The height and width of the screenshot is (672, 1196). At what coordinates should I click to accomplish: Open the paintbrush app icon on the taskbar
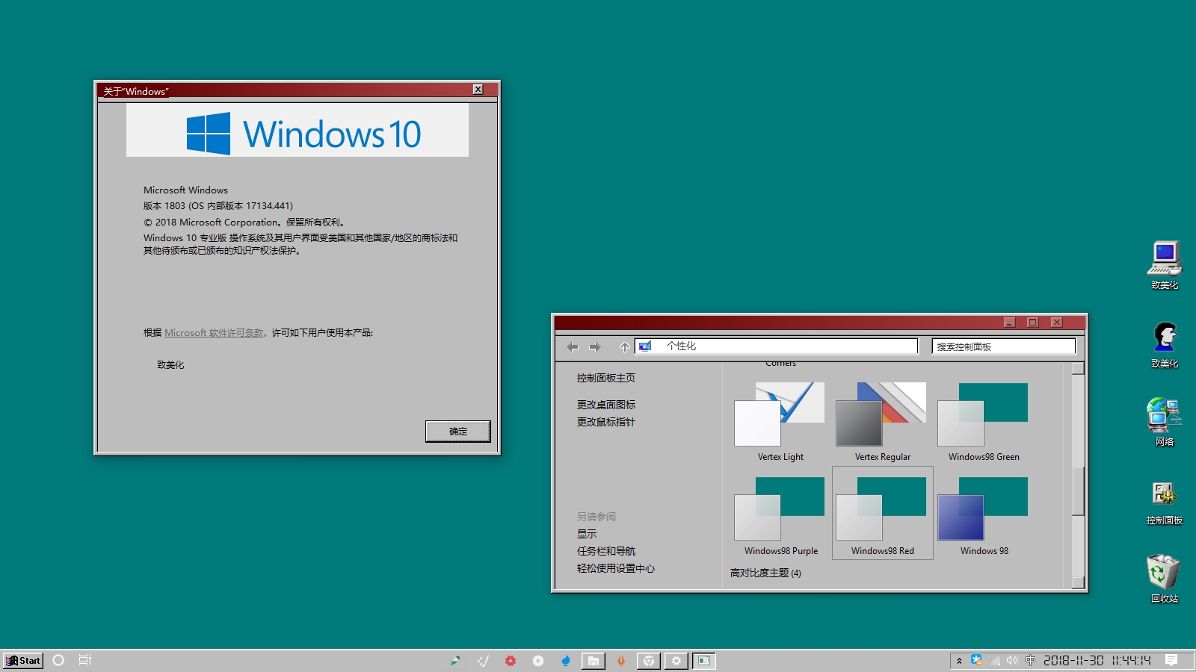[x=483, y=661]
